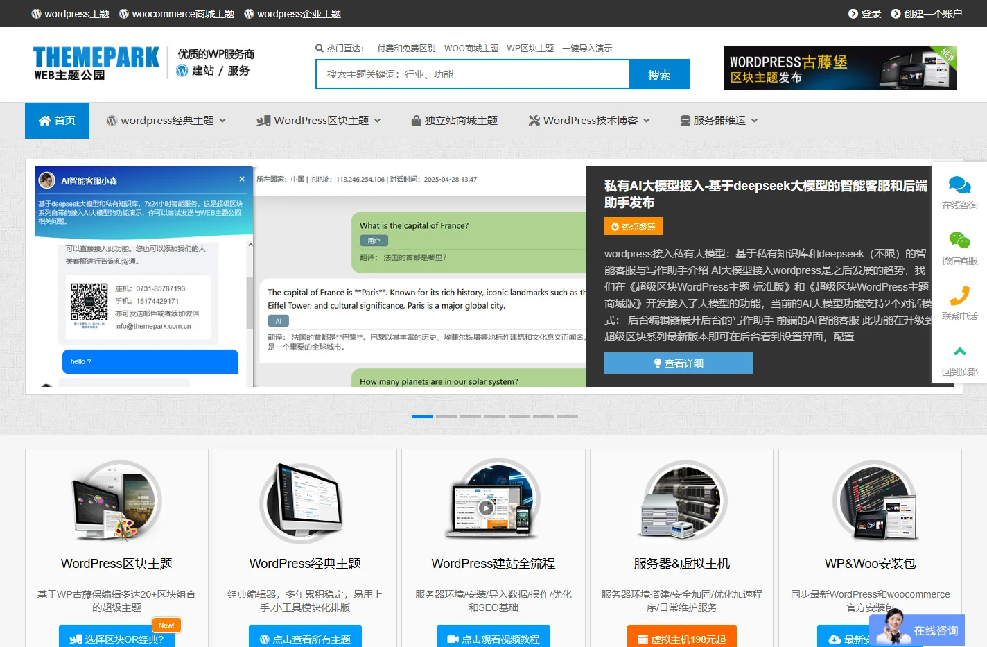Click the WordPress icon beside wordpress主题
The width and height of the screenshot is (987, 647).
click(36, 14)
